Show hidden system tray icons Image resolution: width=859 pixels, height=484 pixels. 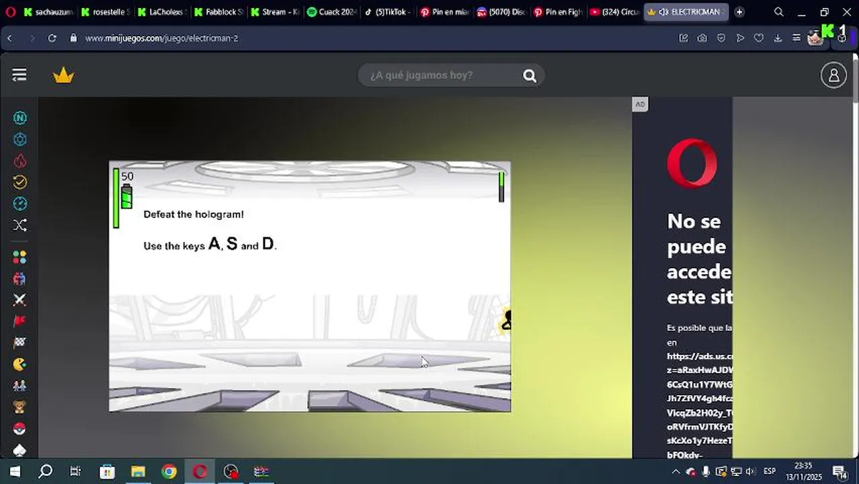pyautogui.click(x=676, y=471)
